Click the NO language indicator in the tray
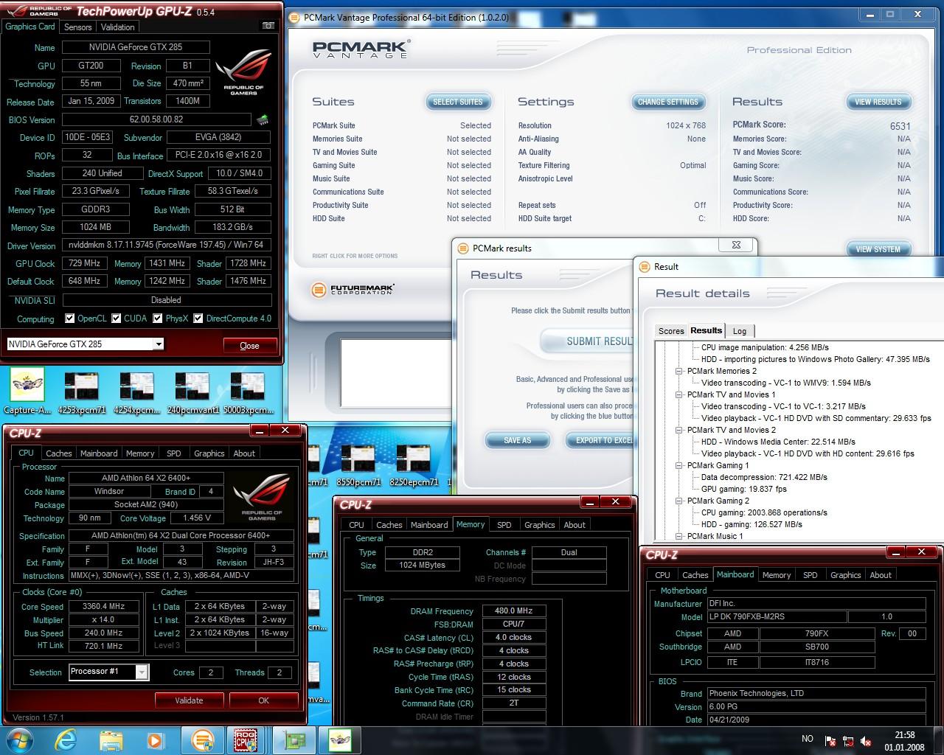 [x=808, y=739]
